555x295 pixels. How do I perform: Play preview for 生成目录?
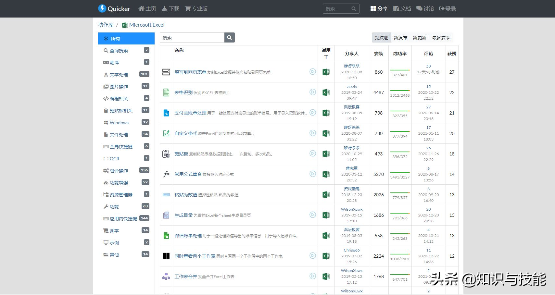pos(313,215)
